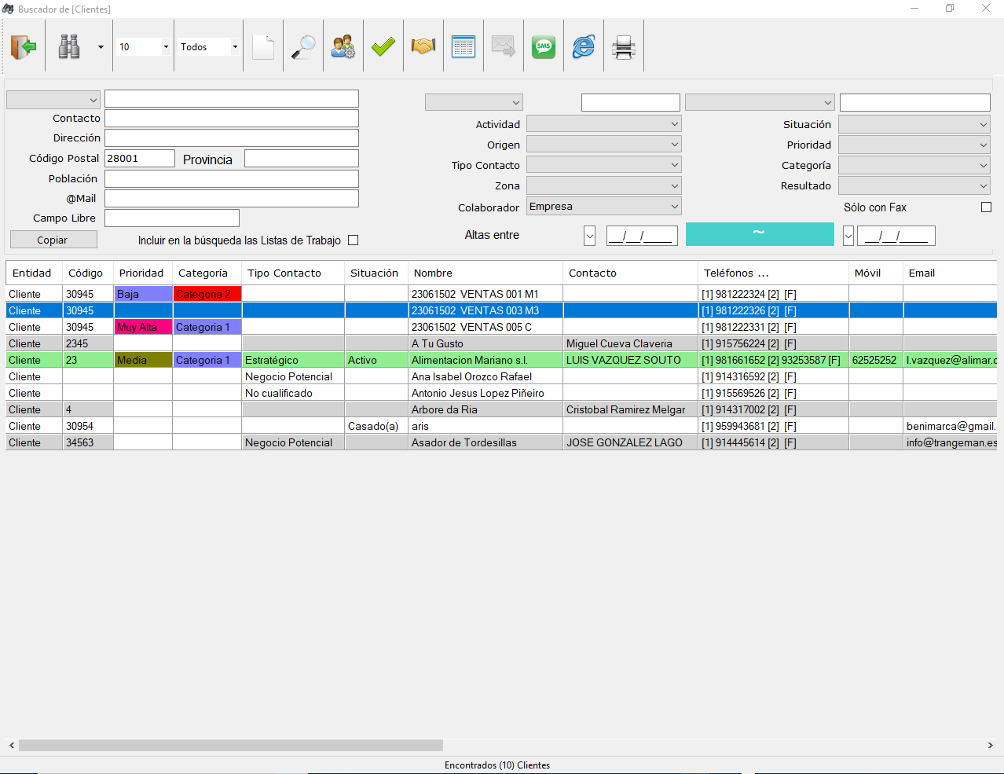Sort by the Nombre column header
The width and height of the screenshot is (1004, 774).
[486, 273]
